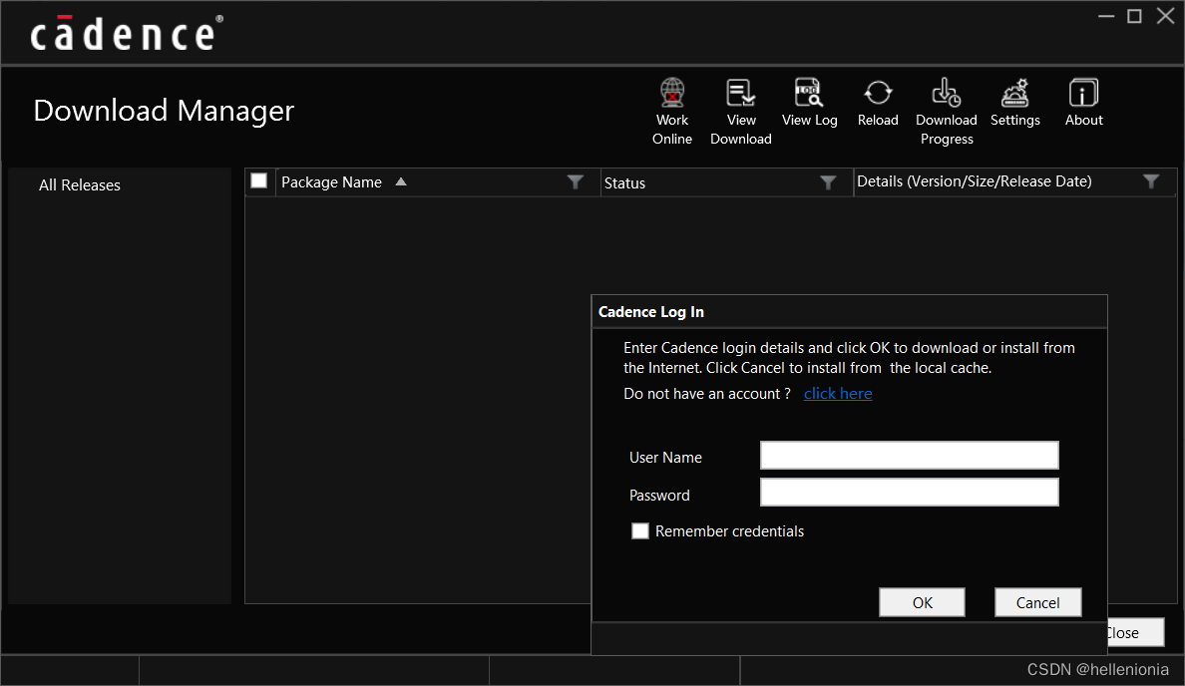Viewport: 1185px width, 686px height.
Task: Open the About info icon
Action: pos(1083,93)
